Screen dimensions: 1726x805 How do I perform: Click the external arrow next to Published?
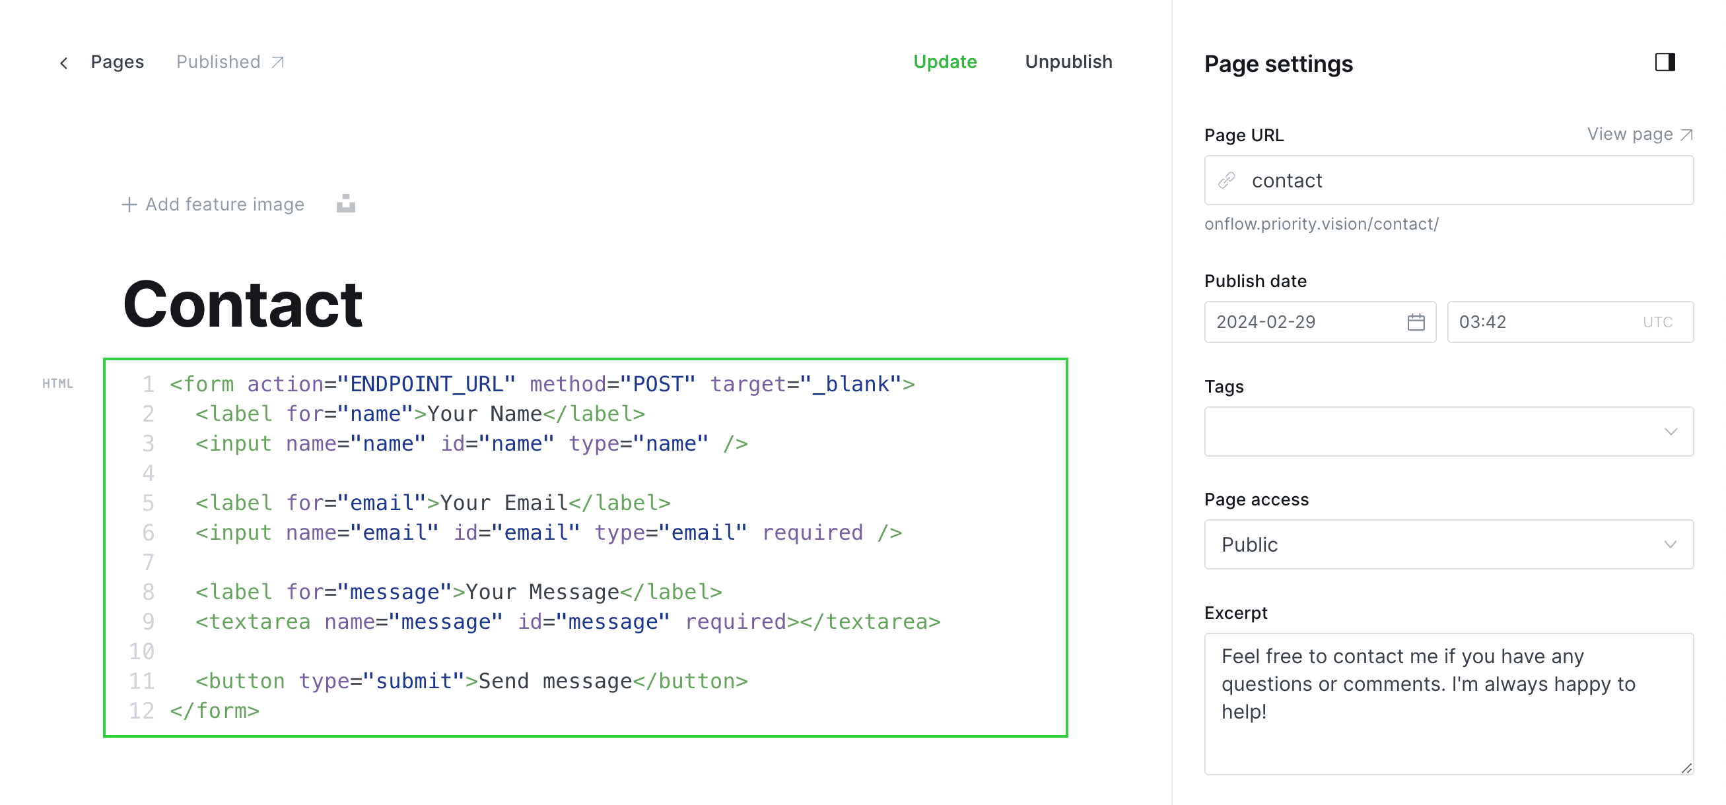(x=278, y=61)
